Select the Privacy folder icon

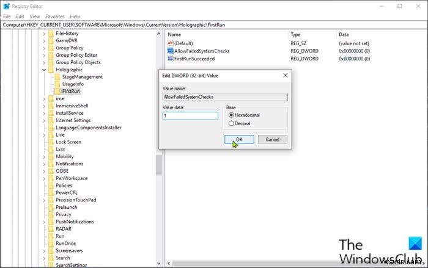click(51, 214)
